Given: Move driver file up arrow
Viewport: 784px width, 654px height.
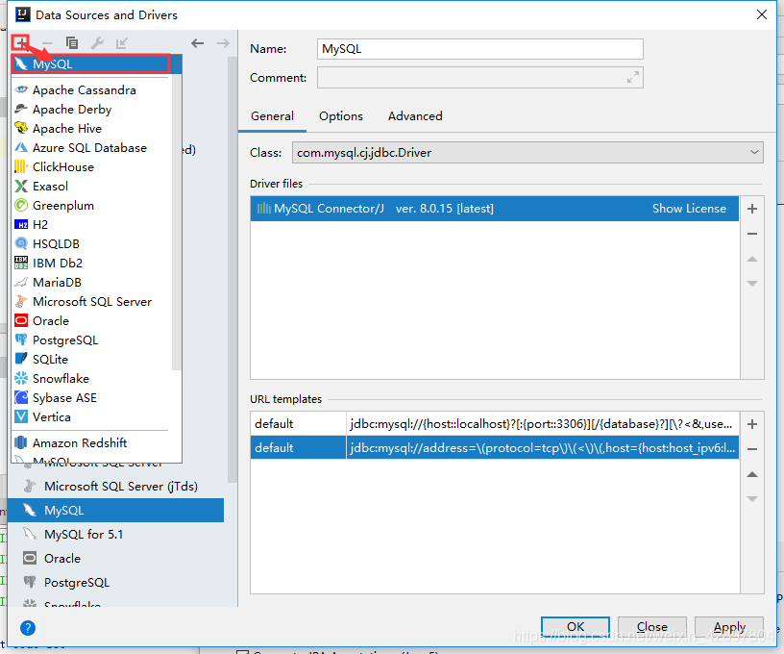Looking at the screenshot, I should (x=752, y=259).
